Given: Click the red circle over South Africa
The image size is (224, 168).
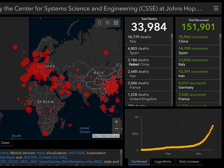Looking at the screenshot, I should (45, 133).
